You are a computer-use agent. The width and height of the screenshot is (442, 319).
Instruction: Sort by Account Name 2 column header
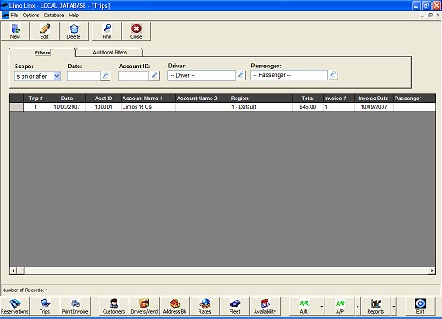(203, 99)
